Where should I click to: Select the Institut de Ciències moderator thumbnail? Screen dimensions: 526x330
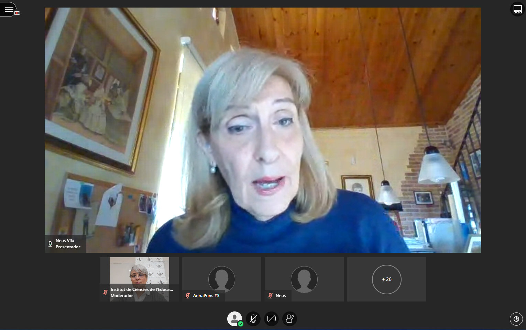click(139, 280)
